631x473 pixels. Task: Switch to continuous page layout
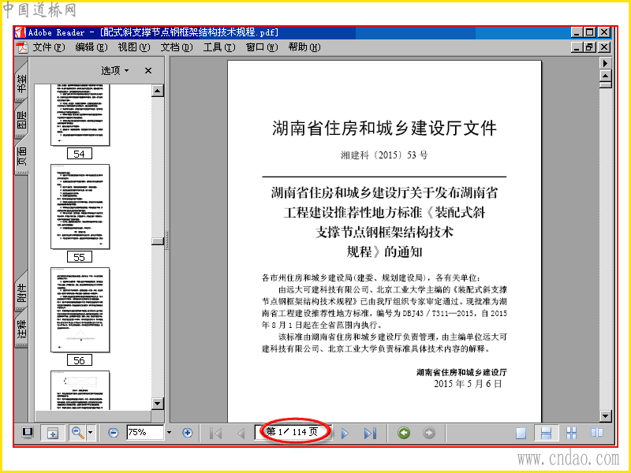(x=546, y=433)
